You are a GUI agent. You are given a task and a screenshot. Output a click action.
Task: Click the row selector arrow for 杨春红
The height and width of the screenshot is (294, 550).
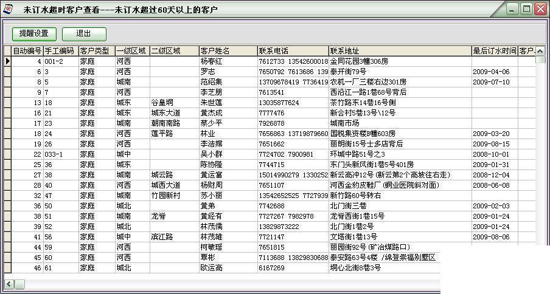click(7, 61)
